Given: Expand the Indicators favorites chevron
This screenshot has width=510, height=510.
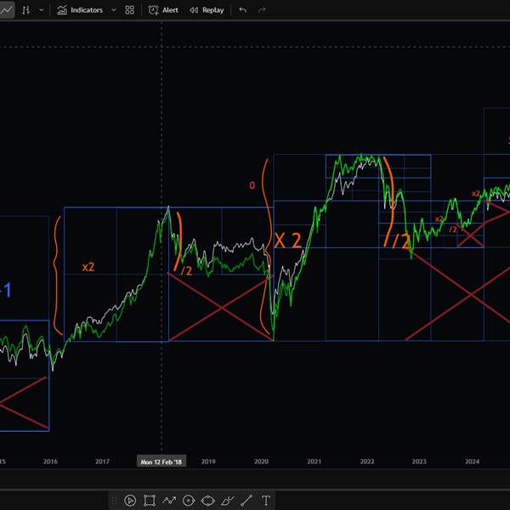Looking at the screenshot, I should click(114, 10).
